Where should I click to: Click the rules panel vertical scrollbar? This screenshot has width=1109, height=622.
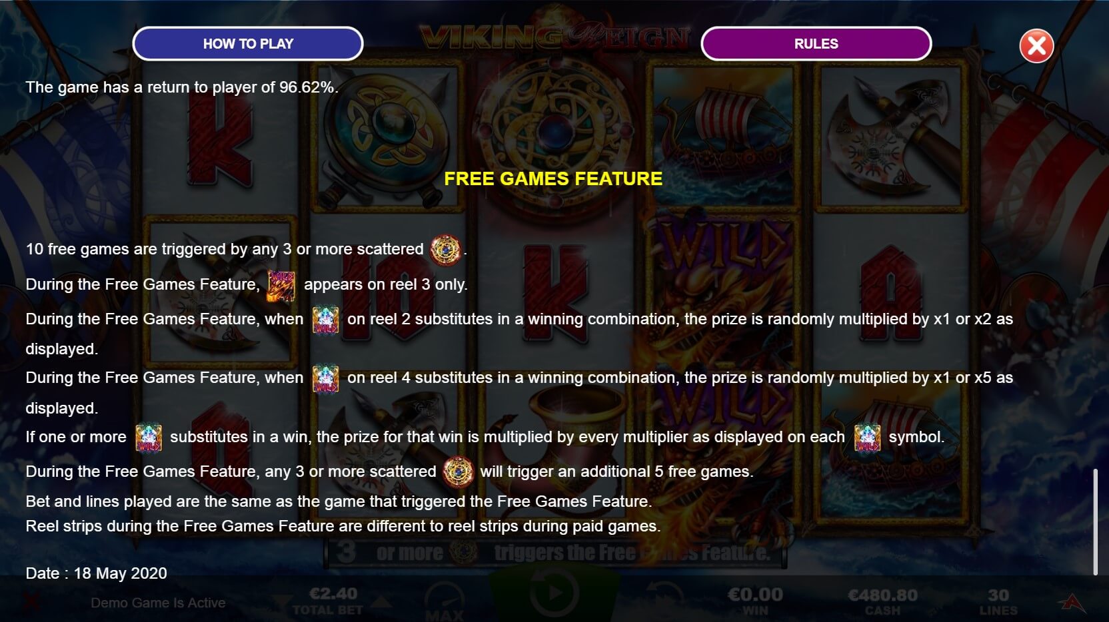(1095, 522)
